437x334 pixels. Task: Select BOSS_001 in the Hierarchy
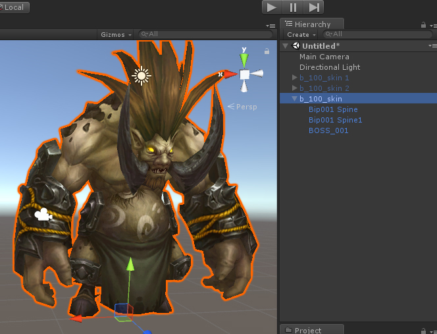click(x=328, y=130)
